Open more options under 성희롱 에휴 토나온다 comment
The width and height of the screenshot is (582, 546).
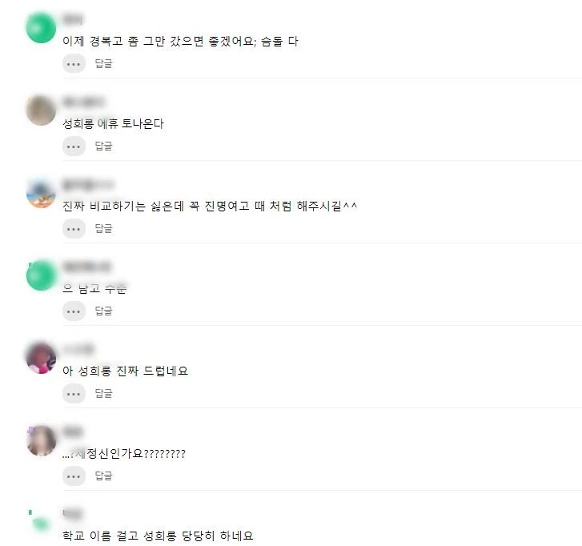pyautogui.click(x=74, y=147)
